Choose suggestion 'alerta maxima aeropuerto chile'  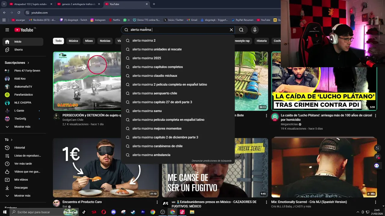[178, 93]
